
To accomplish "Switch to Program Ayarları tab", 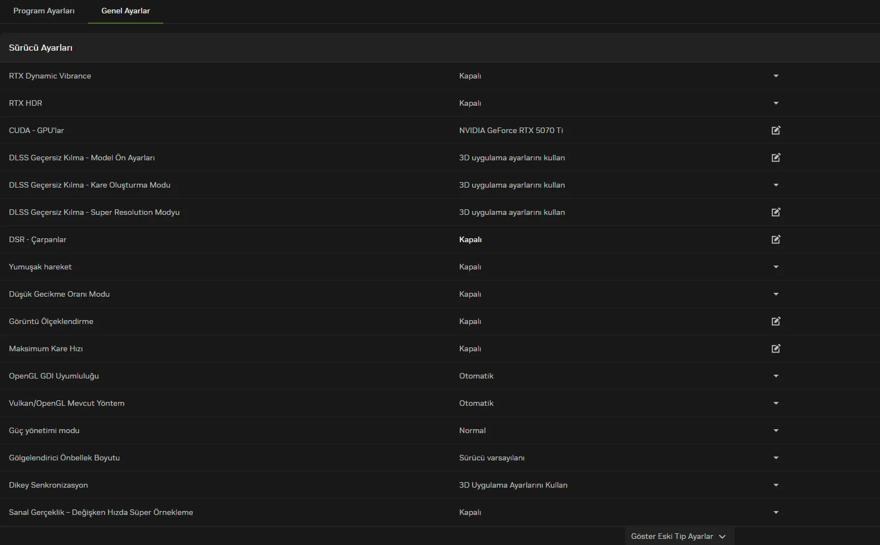I will [x=44, y=11].
